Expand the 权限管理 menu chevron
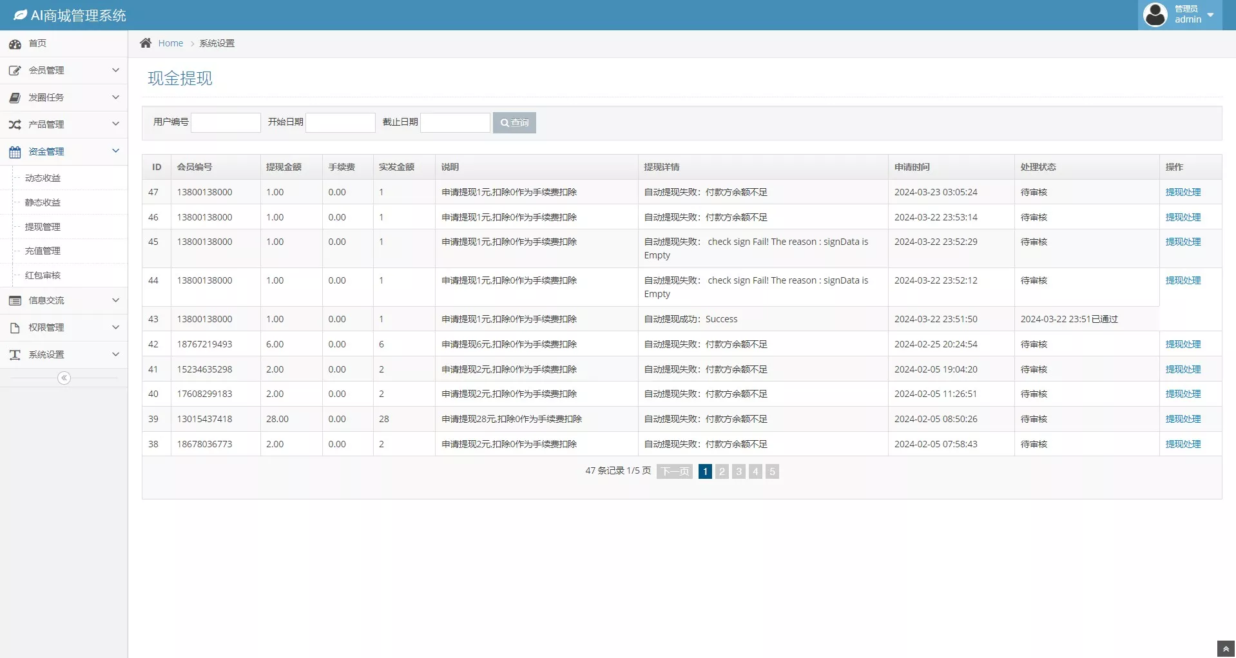The height and width of the screenshot is (658, 1236). pos(115,327)
